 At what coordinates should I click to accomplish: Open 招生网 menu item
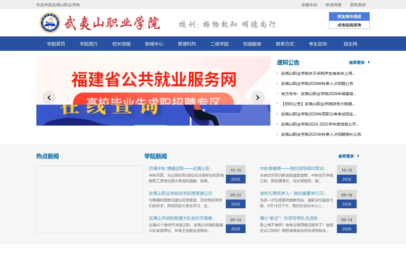click(x=350, y=44)
